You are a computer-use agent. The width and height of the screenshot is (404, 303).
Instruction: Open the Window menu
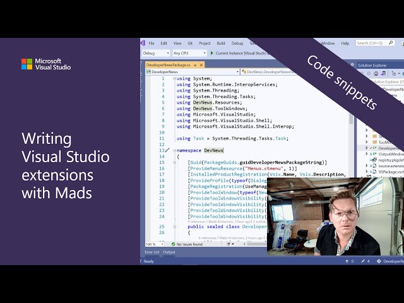click(328, 44)
